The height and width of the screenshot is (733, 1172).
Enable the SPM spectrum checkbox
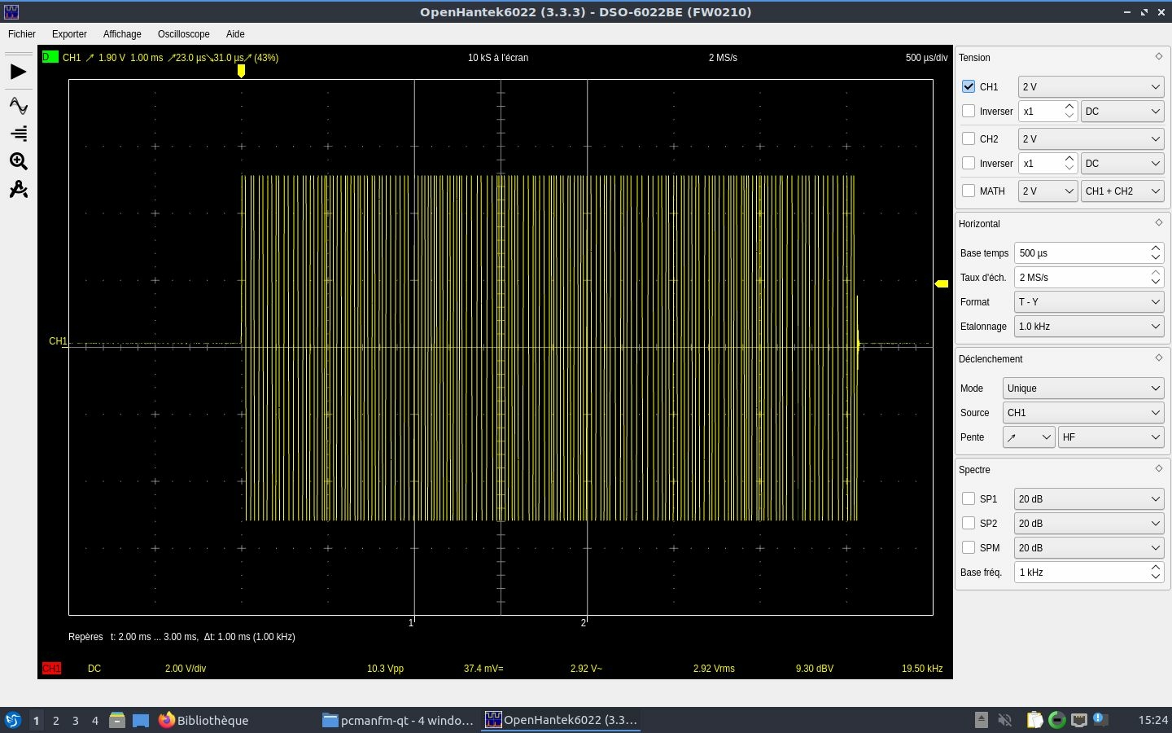(969, 547)
